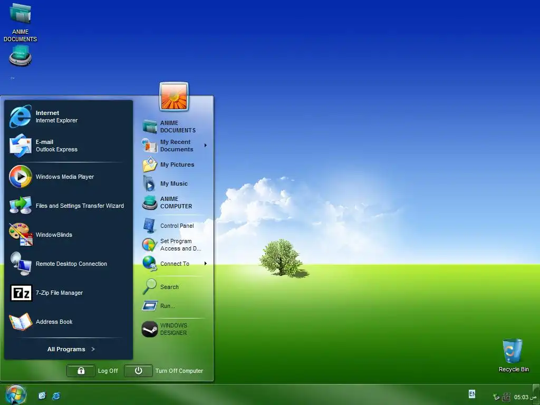This screenshot has height=405, width=540.
Task: Open ANIME COMPUTER from Start menu
Action: pyautogui.click(x=175, y=202)
